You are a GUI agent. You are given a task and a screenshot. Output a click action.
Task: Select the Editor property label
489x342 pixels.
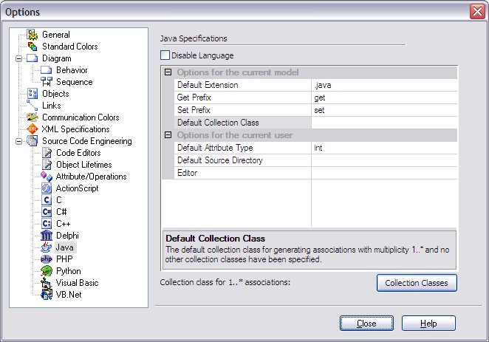pyautogui.click(x=187, y=173)
